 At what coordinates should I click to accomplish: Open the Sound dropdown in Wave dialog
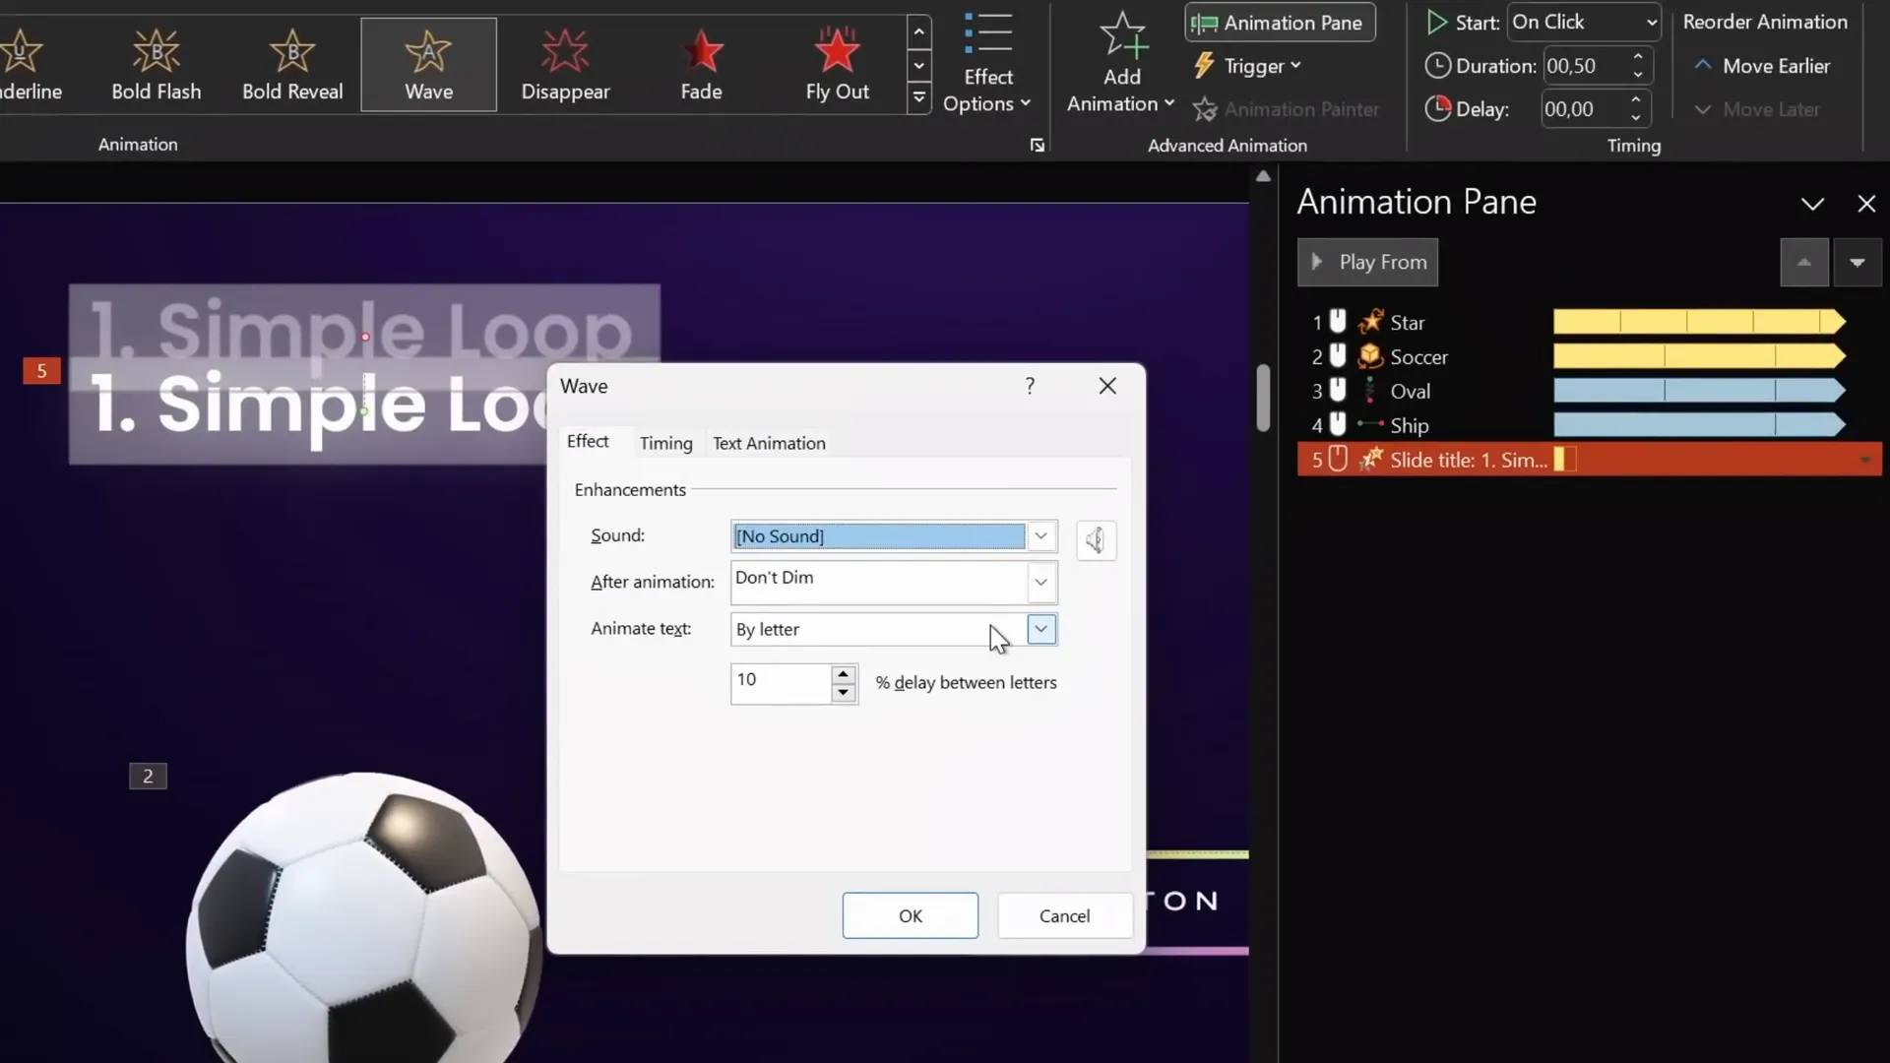coord(1040,536)
